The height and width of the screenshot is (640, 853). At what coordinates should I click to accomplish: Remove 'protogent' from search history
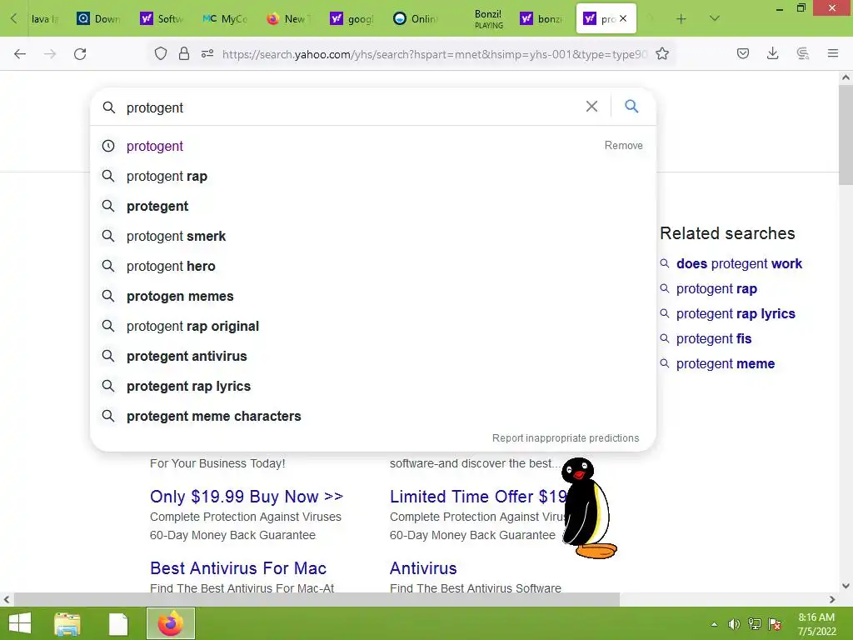coord(623,145)
